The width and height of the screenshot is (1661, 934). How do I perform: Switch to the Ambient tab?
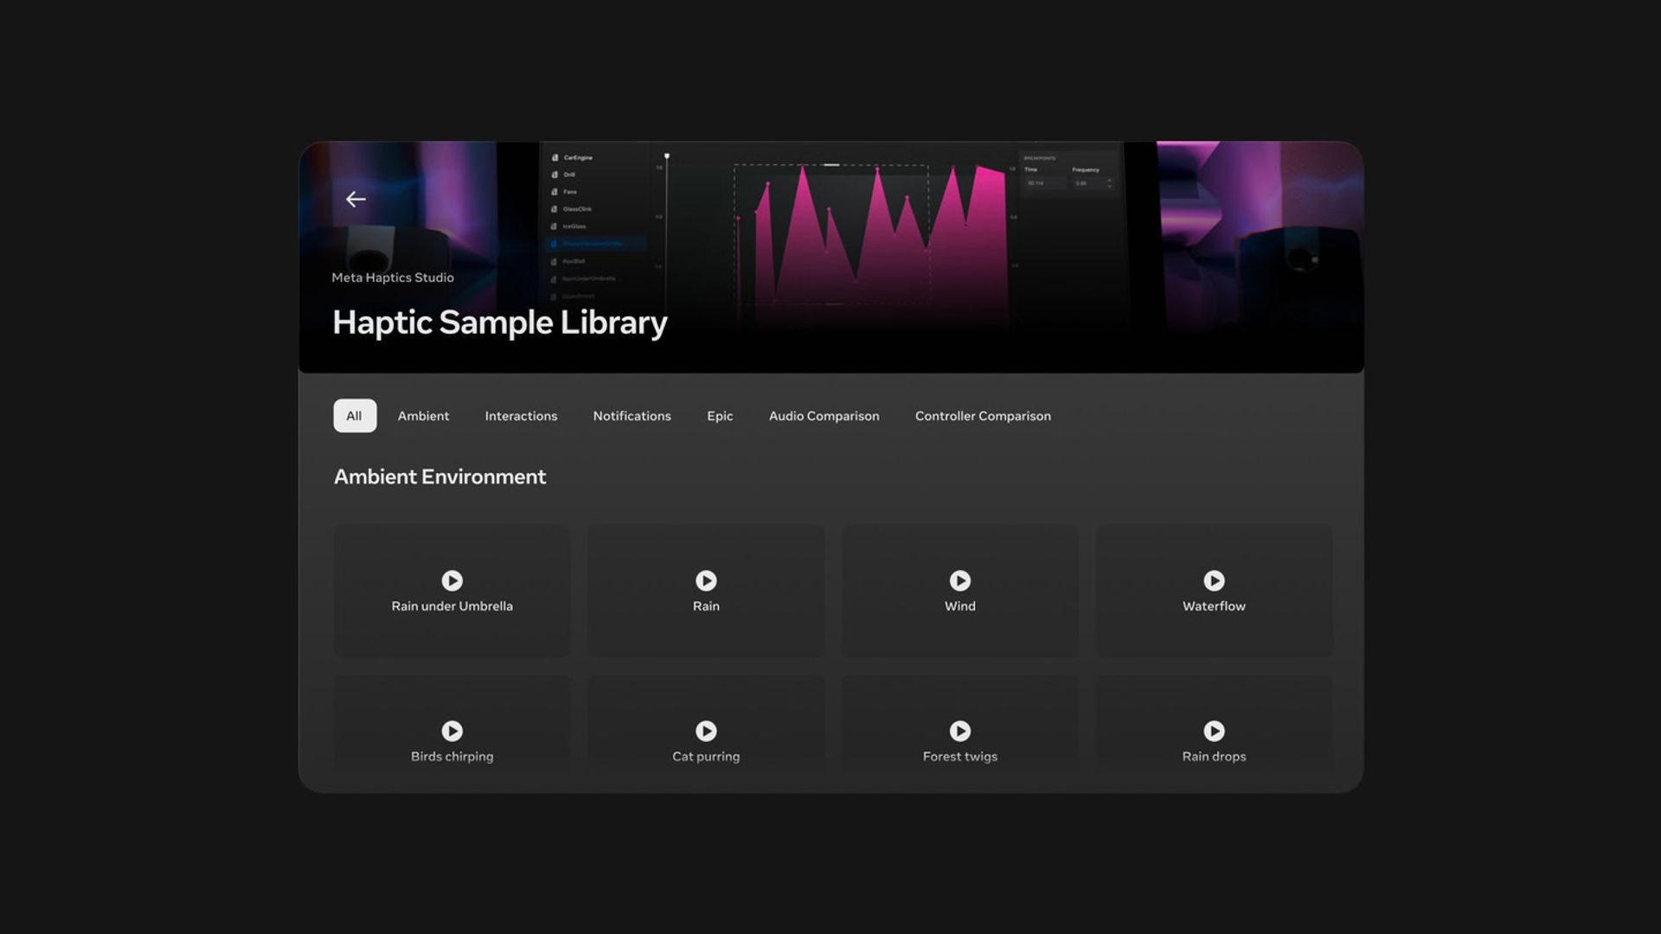click(x=423, y=416)
